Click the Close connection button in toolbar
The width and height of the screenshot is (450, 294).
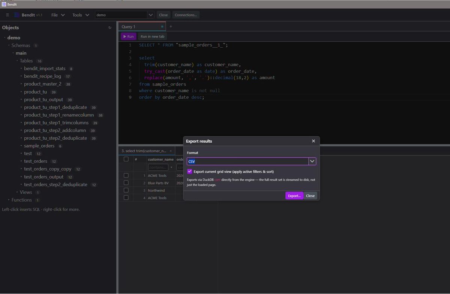[163, 15]
